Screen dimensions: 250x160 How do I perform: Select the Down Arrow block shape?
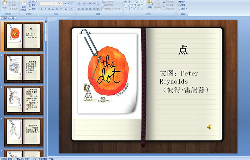[x=142, y=5]
